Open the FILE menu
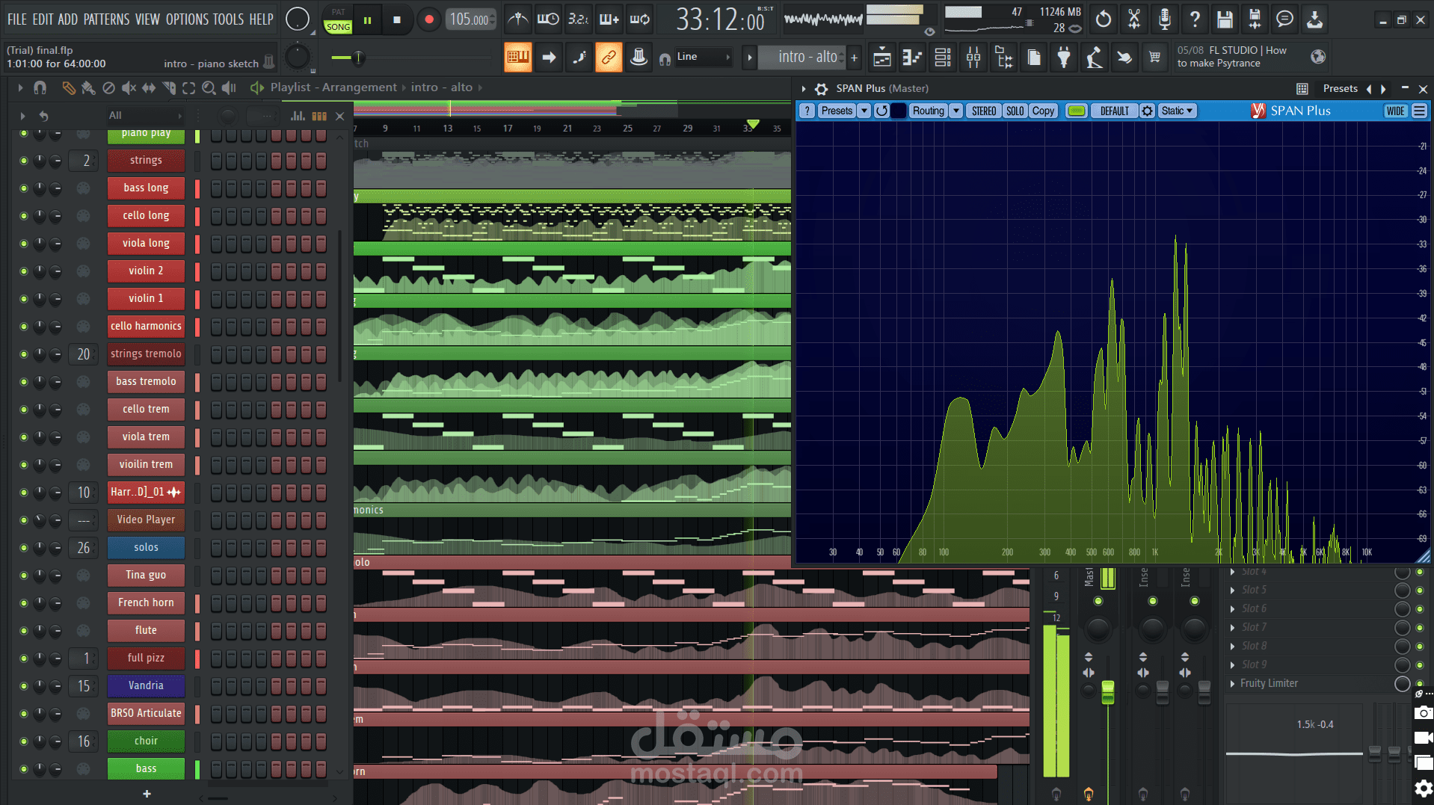Image resolution: width=1434 pixels, height=805 pixels. pyautogui.click(x=16, y=19)
